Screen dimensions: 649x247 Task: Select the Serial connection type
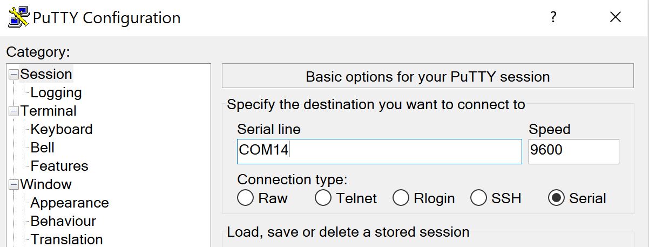coord(556,198)
